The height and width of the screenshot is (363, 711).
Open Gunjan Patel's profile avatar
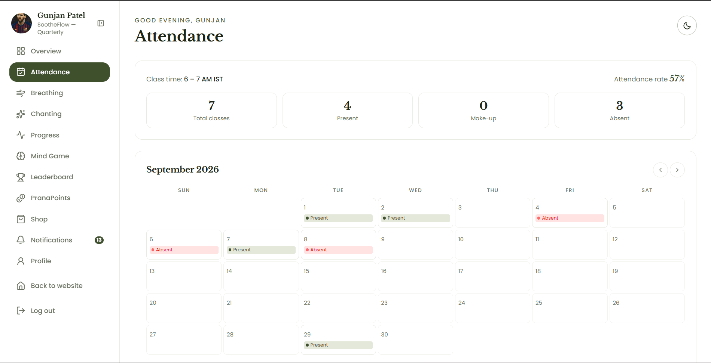tap(21, 23)
